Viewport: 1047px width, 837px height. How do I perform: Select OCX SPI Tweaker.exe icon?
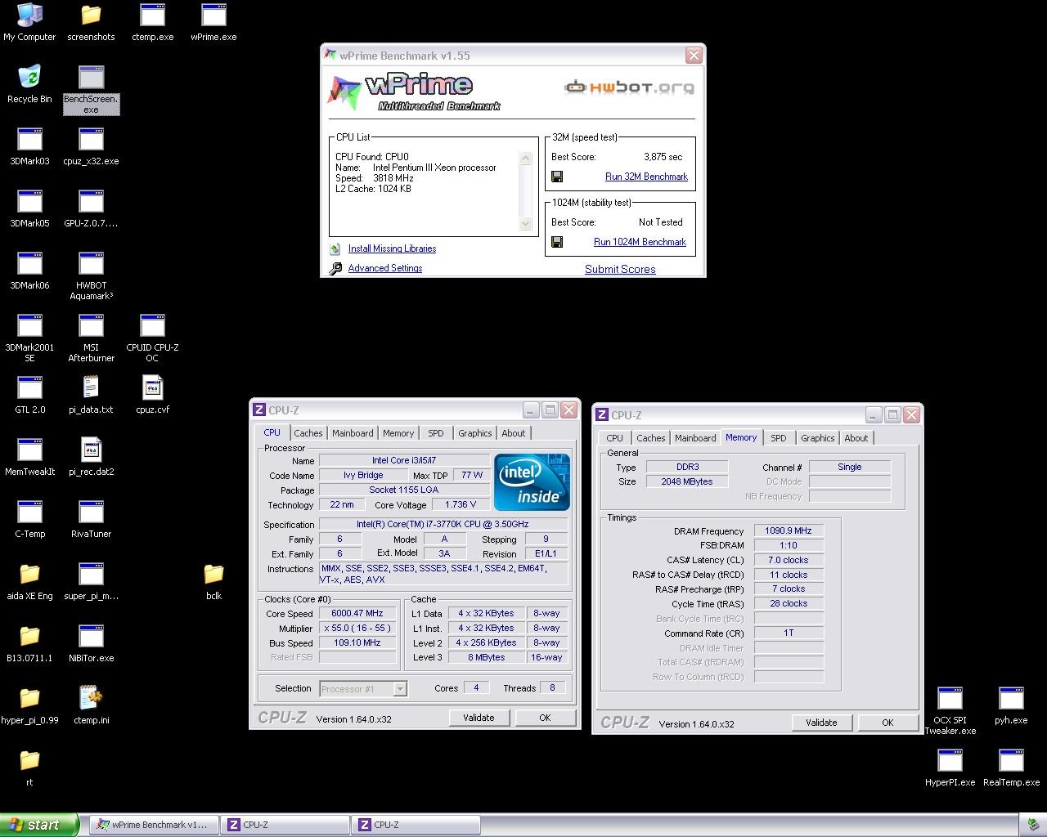950,711
